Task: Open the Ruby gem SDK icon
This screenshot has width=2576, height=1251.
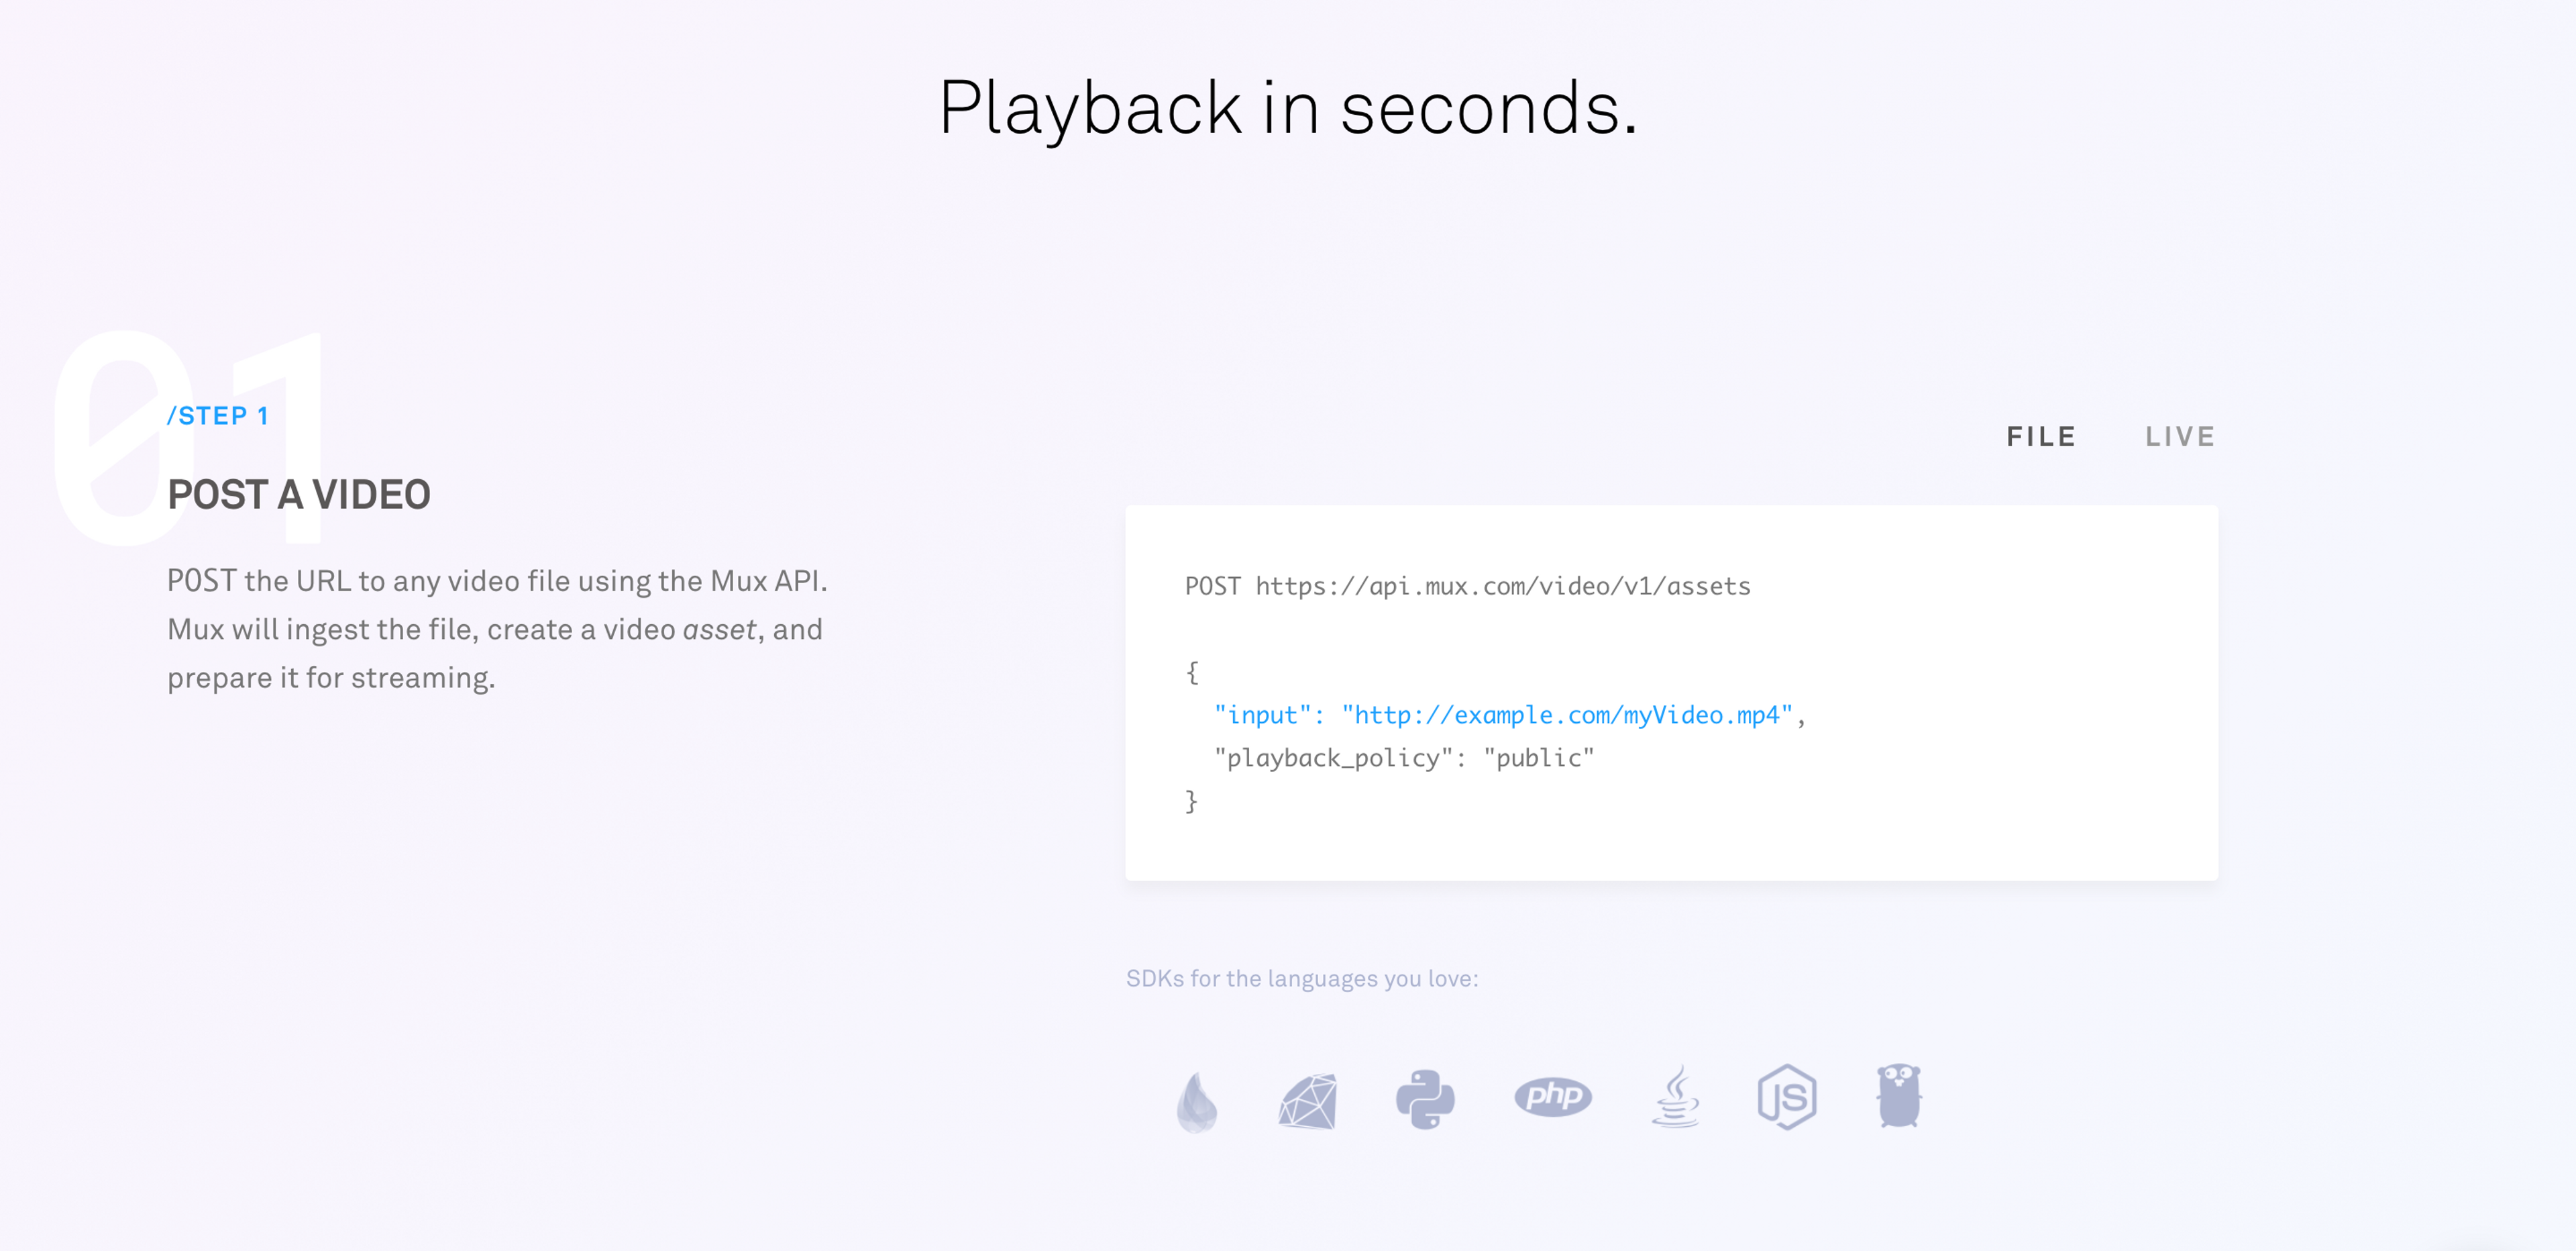Action: coord(1307,1101)
